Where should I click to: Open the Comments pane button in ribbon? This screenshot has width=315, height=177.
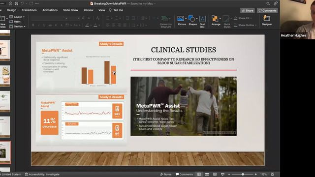click(x=267, y=10)
